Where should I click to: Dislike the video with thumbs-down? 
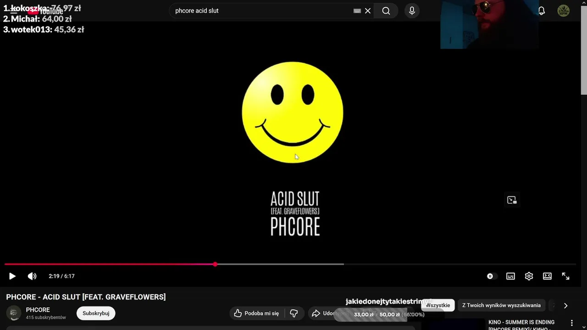(294, 313)
